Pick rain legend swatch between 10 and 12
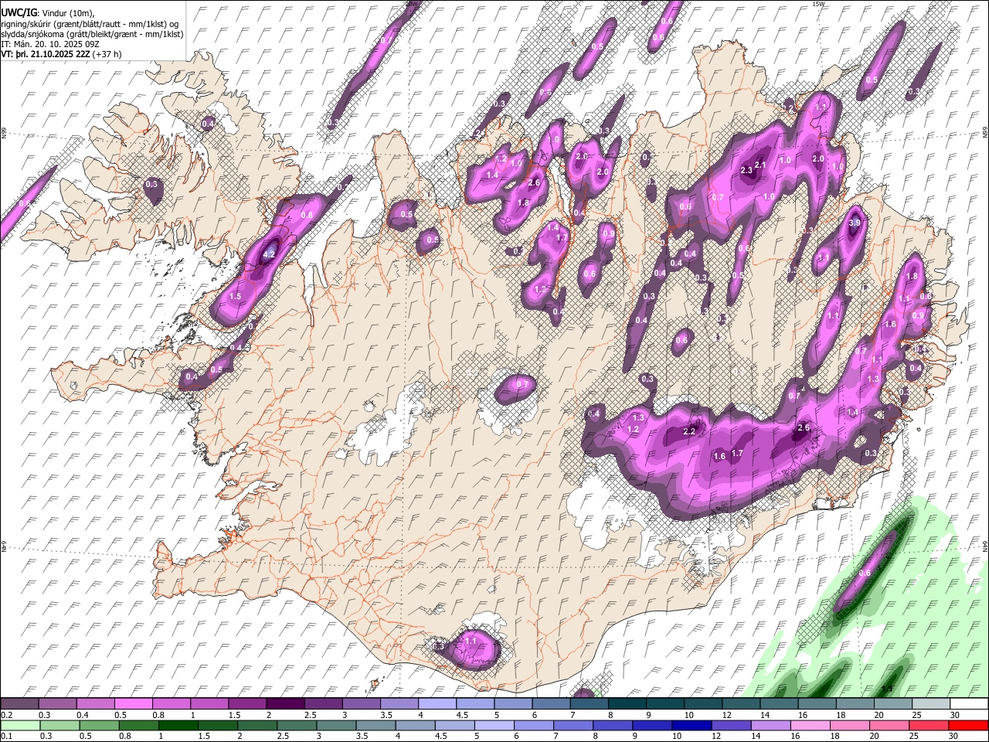Screen dimensions: 989x742 [x=692, y=725]
